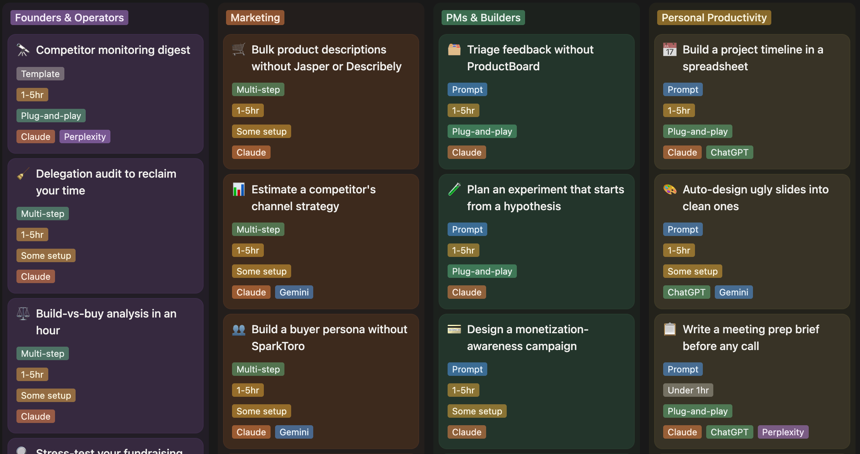Click the artist palette icon on Auto-design ugly slides

[x=670, y=189]
